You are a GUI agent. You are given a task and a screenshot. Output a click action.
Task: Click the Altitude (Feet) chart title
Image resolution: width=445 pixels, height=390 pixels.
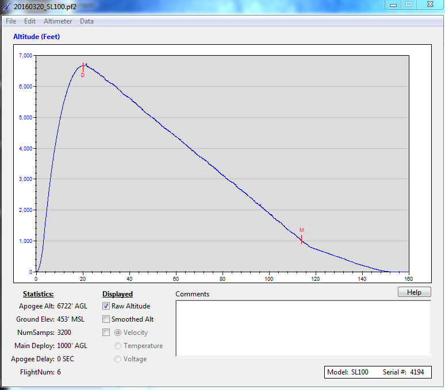(x=37, y=37)
